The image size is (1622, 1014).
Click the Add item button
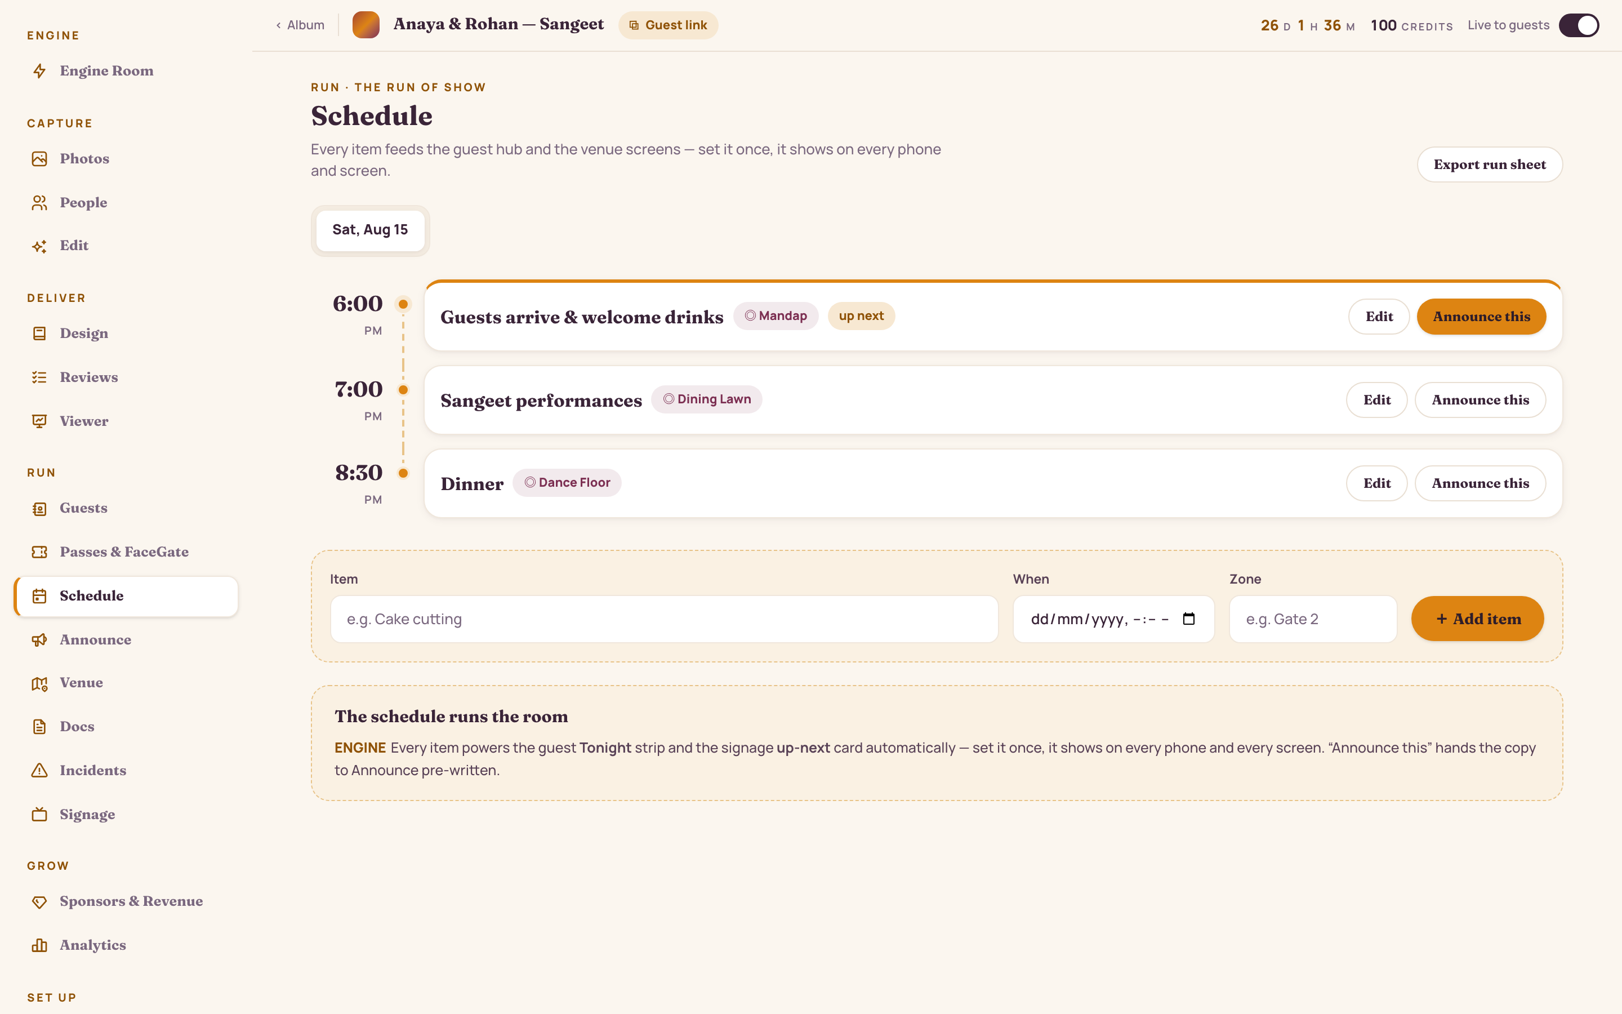tap(1477, 619)
